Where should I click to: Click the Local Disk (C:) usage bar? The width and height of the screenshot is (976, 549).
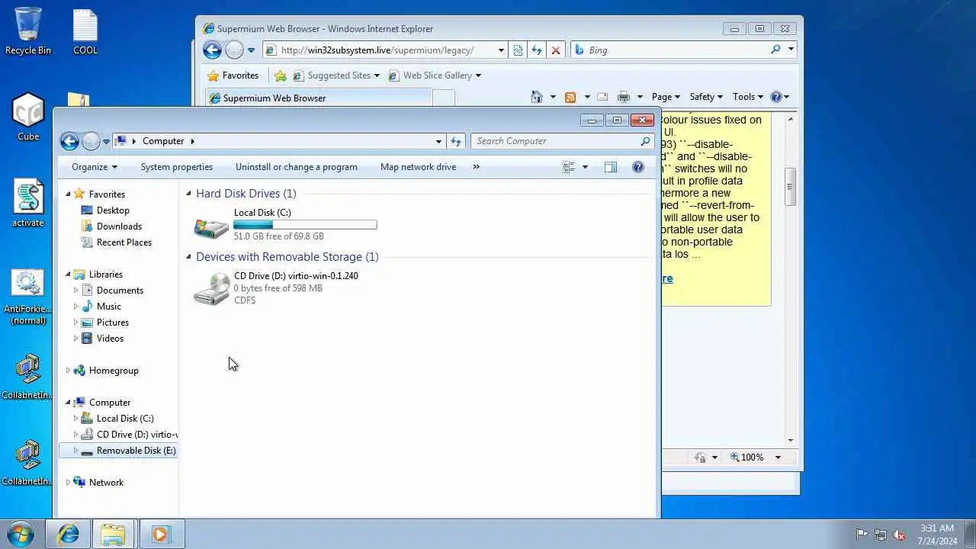pos(305,225)
